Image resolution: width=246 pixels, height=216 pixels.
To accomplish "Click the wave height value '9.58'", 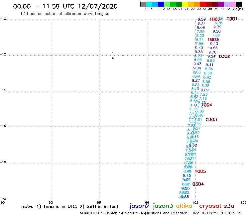I will point(201,19).
